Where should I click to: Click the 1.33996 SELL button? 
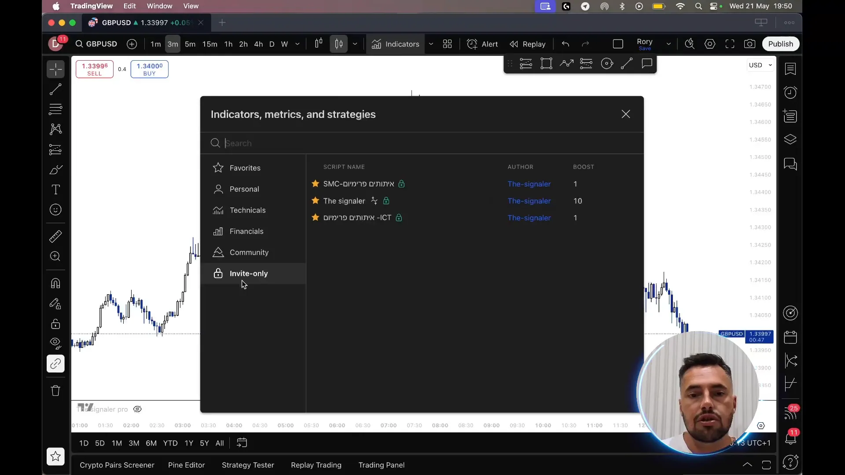click(x=95, y=69)
